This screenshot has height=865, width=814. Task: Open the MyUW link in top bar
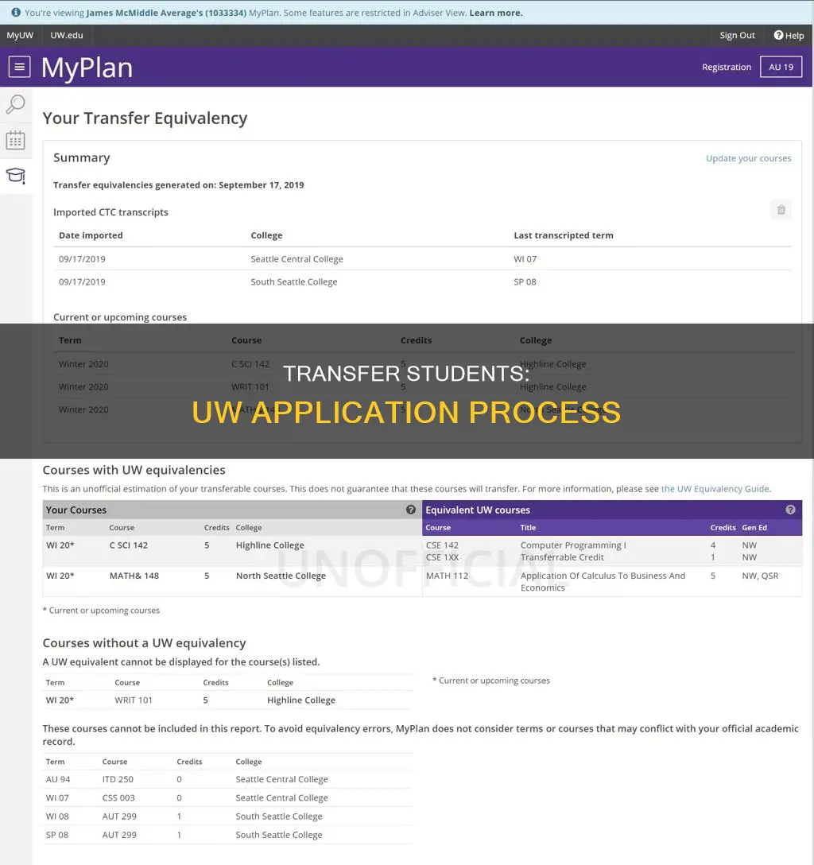[20, 35]
